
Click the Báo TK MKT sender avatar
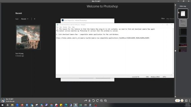3,100
